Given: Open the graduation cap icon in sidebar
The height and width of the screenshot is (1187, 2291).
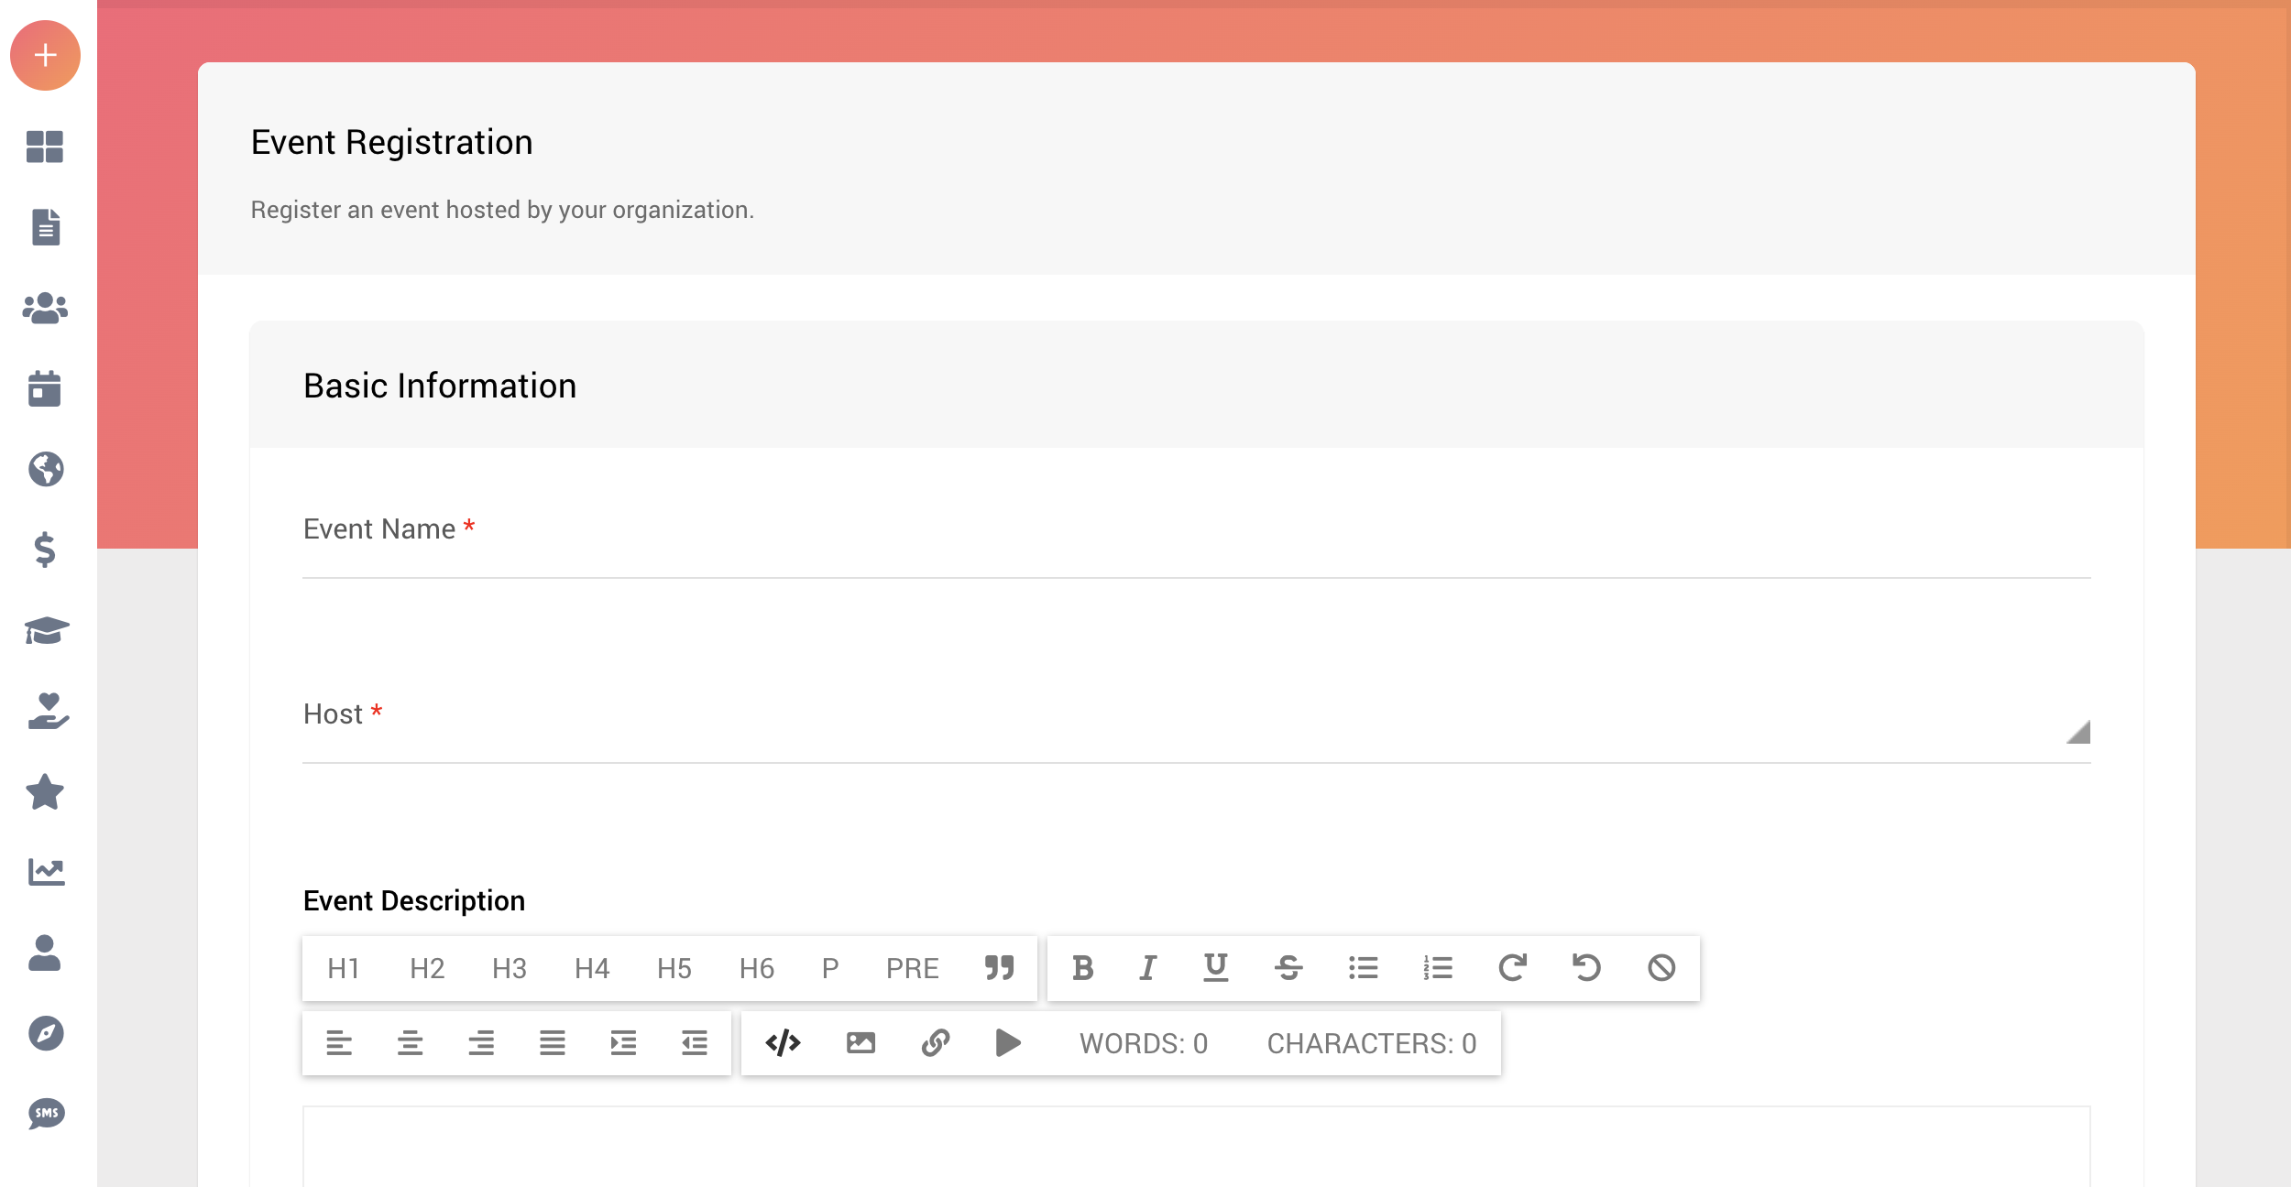Looking at the screenshot, I should pyautogui.click(x=46, y=630).
